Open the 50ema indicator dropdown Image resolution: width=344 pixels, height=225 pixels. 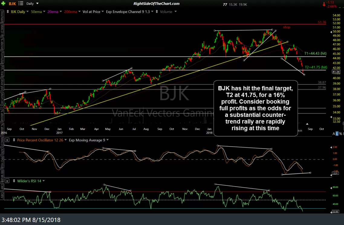pyautogui.click(x=44, y=11)
